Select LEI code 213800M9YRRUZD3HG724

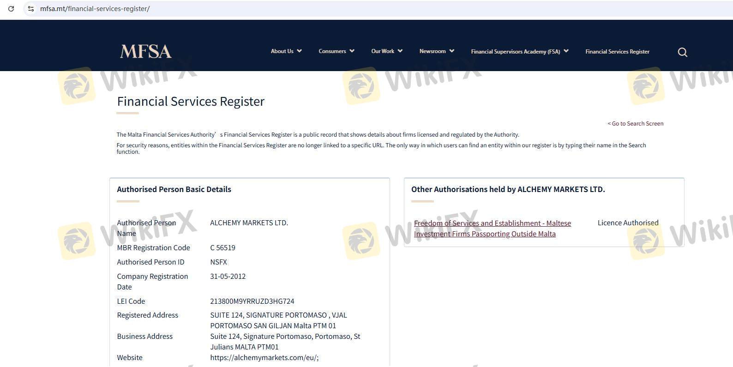click(x=252, y=301)
